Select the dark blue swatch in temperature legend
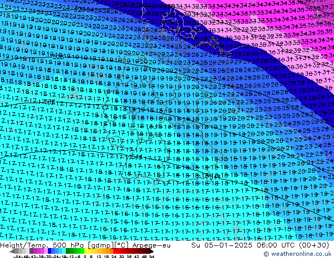334x258 pixels. point(50,251)
